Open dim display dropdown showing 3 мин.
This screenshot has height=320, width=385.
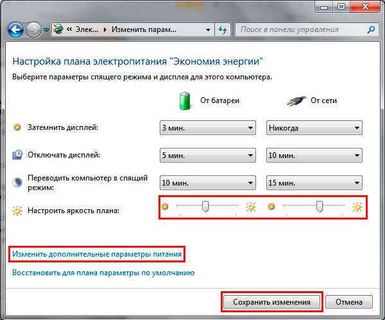(x=208, y=128)
